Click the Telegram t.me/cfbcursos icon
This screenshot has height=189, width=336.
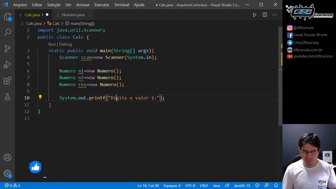click(x=290, y=43)
